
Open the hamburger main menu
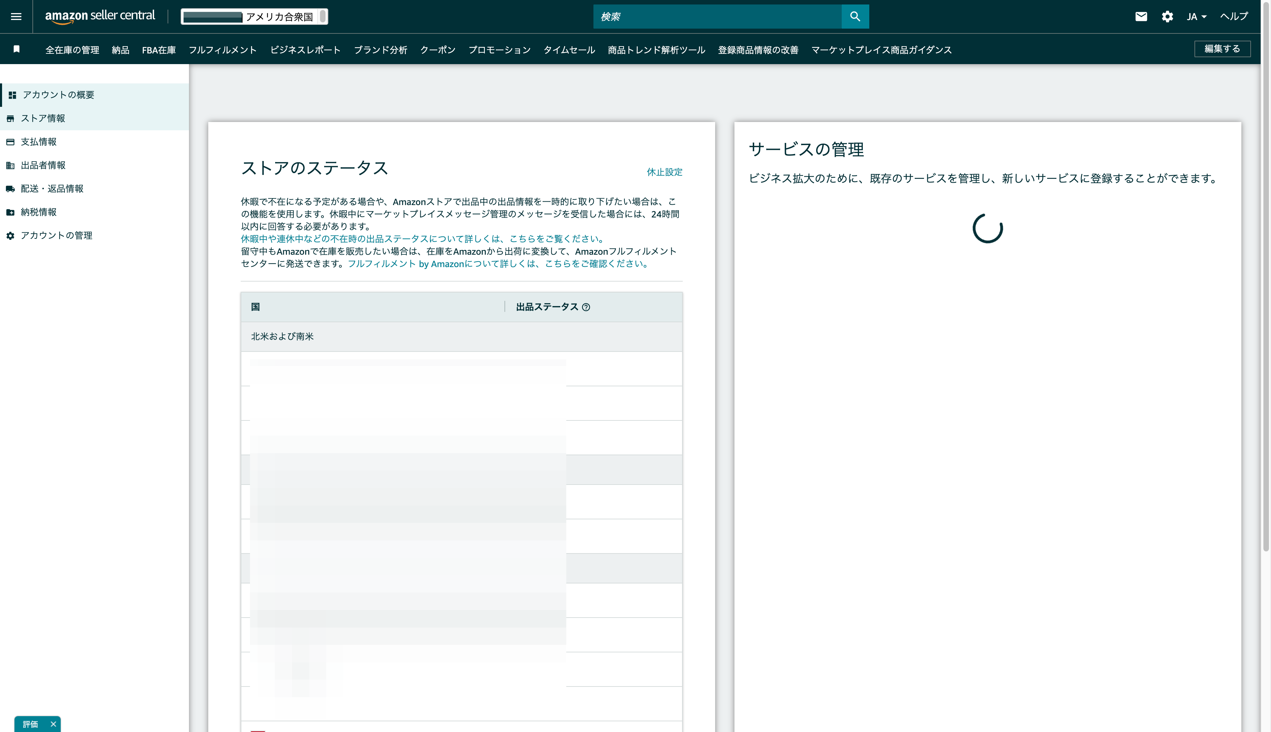point(16,17)
